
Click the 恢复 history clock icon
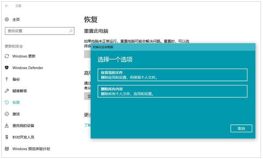pyautogui.click(x=7, y=102)
